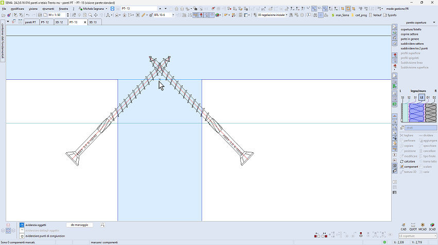Select the component tool
The height and width of the screenshot is (245, 438).
click(411, 167)
